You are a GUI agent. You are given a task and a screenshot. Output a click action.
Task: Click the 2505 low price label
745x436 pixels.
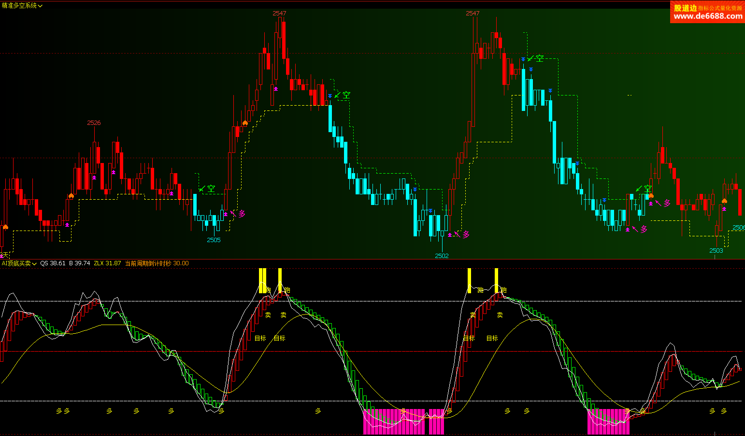tap(214, 240)
